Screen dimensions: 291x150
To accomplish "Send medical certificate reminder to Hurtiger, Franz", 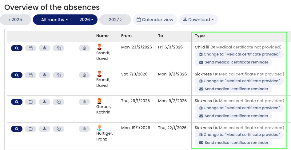I will click(233, 143).
